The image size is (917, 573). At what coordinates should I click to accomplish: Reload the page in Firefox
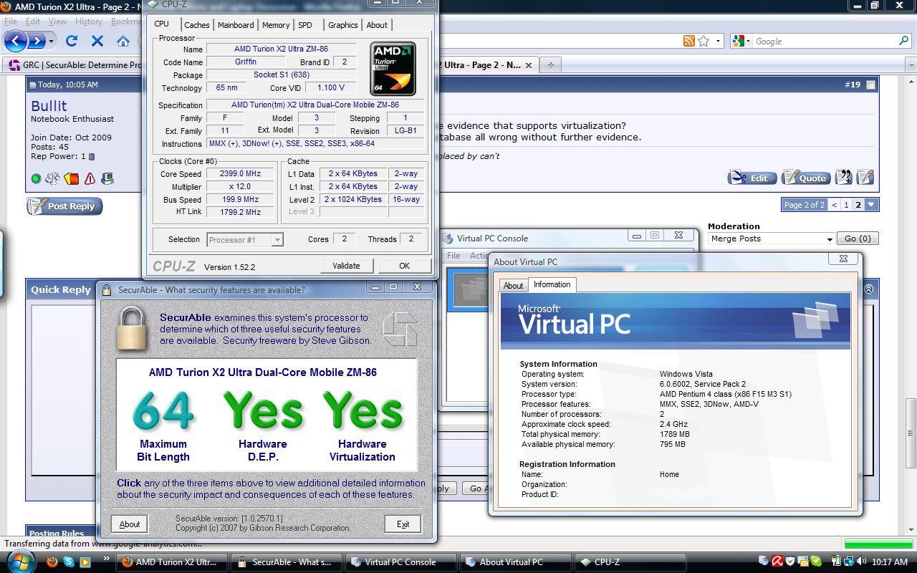[72, 41]
